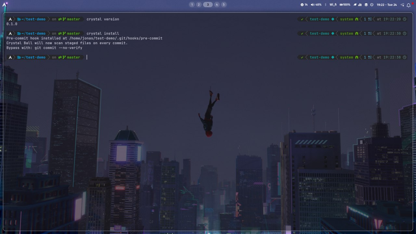Click the 100% battery indicator
The height and width of the screenshot is (234, 416).
tap(345, 5)
